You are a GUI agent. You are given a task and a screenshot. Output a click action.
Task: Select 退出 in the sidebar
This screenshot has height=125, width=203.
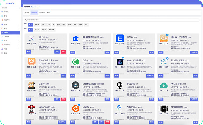tap(5, 53)
